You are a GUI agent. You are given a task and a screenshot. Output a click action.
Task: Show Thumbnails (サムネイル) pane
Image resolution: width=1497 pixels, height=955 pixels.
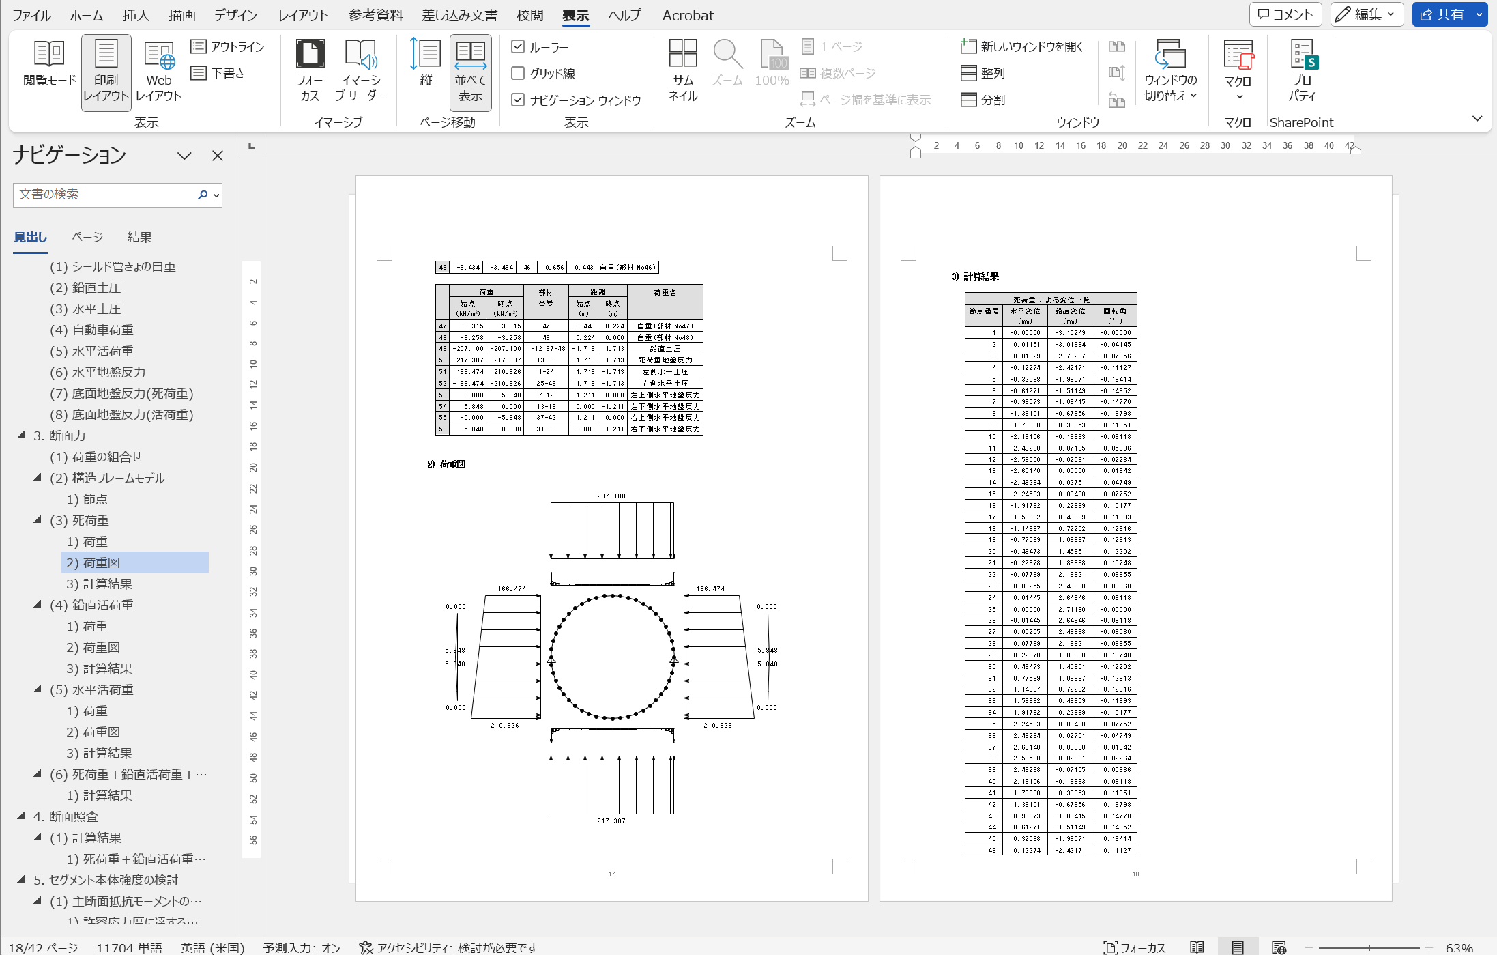(682, 70)
